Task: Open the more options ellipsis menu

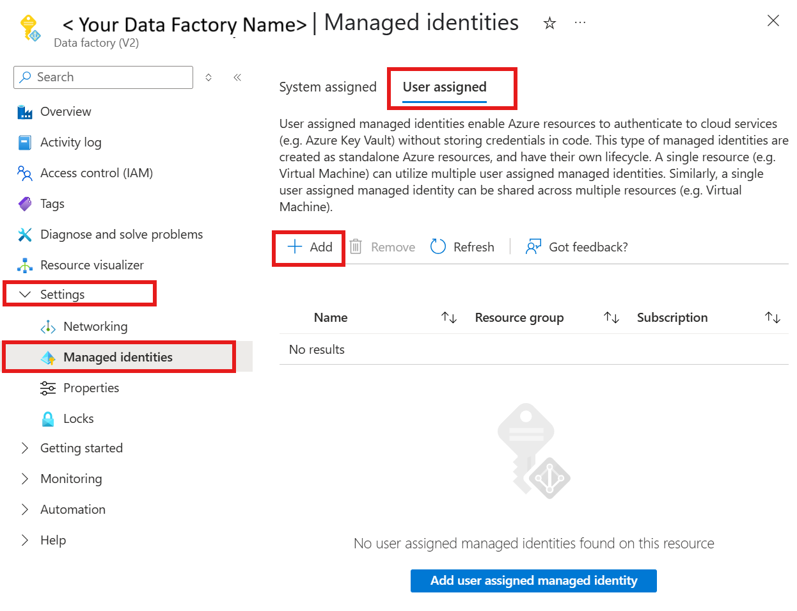Action: coord(580,23)
